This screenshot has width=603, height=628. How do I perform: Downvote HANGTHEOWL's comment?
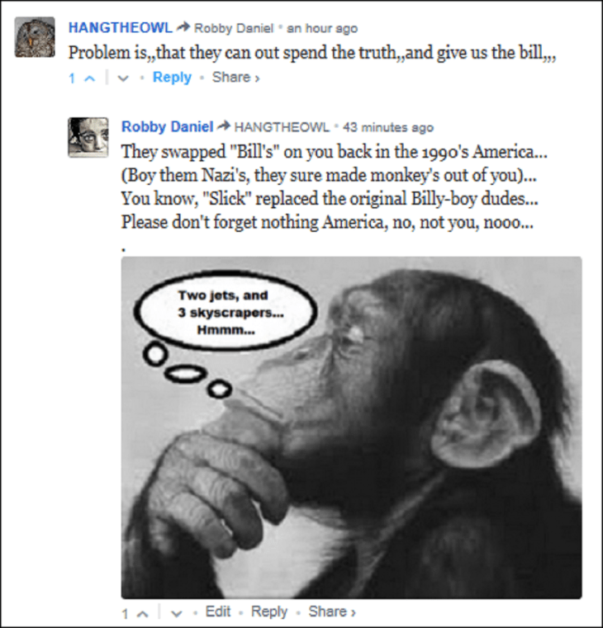tap(123, 78)
